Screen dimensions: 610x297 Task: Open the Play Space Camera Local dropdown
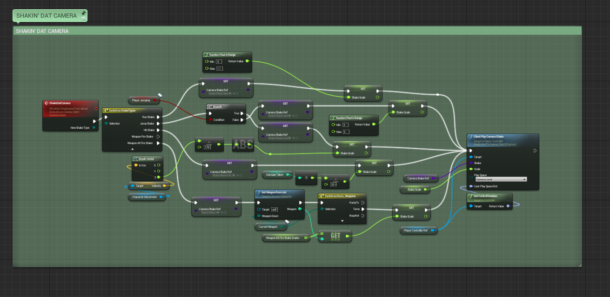pyautogui.click(x=501, y=179)
